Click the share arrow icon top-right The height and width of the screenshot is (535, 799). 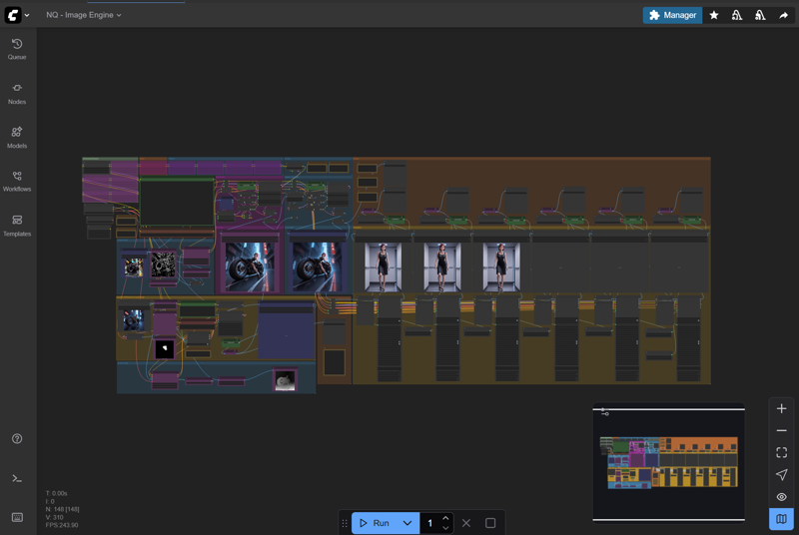click(x=784, y=15)
